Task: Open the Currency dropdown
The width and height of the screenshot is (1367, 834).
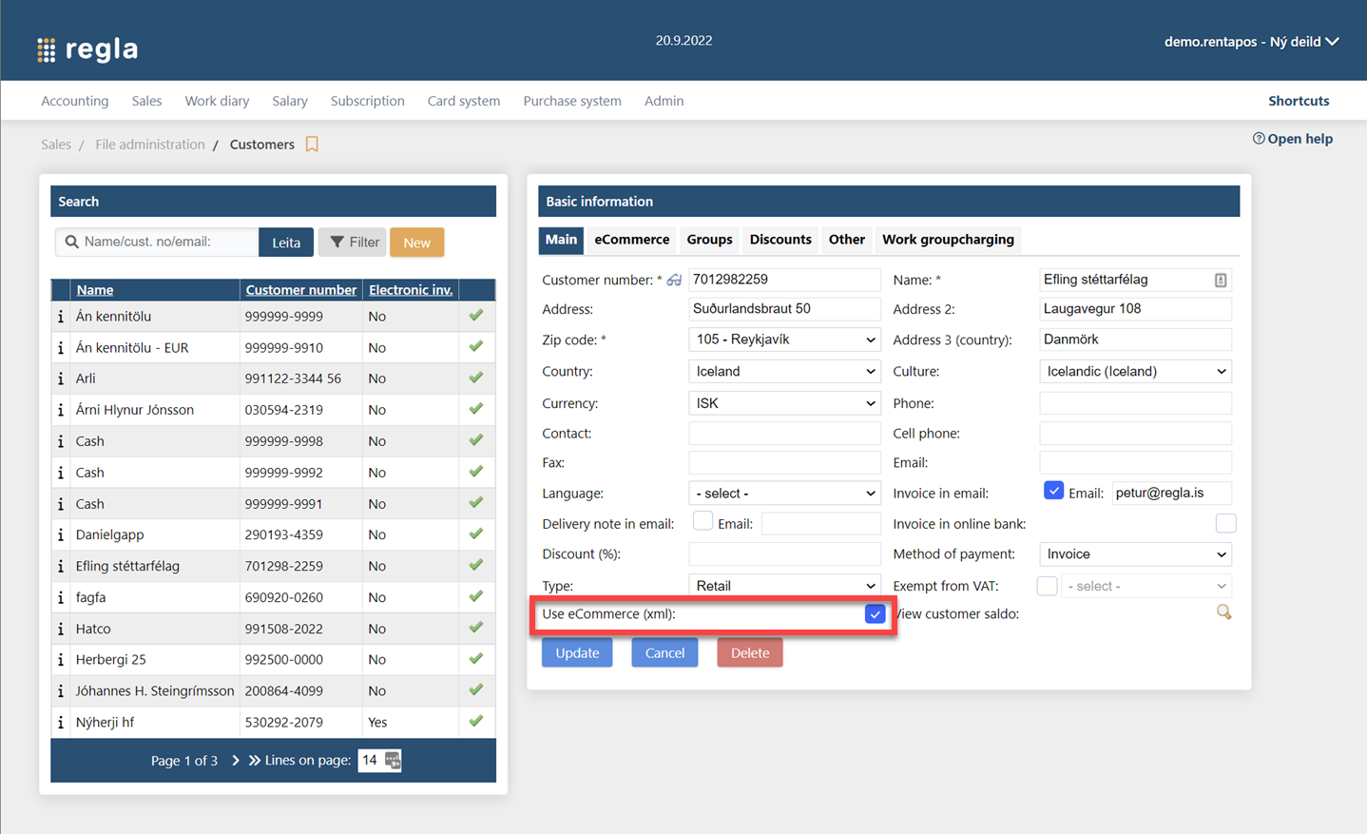Action: [x=783, y=403]
